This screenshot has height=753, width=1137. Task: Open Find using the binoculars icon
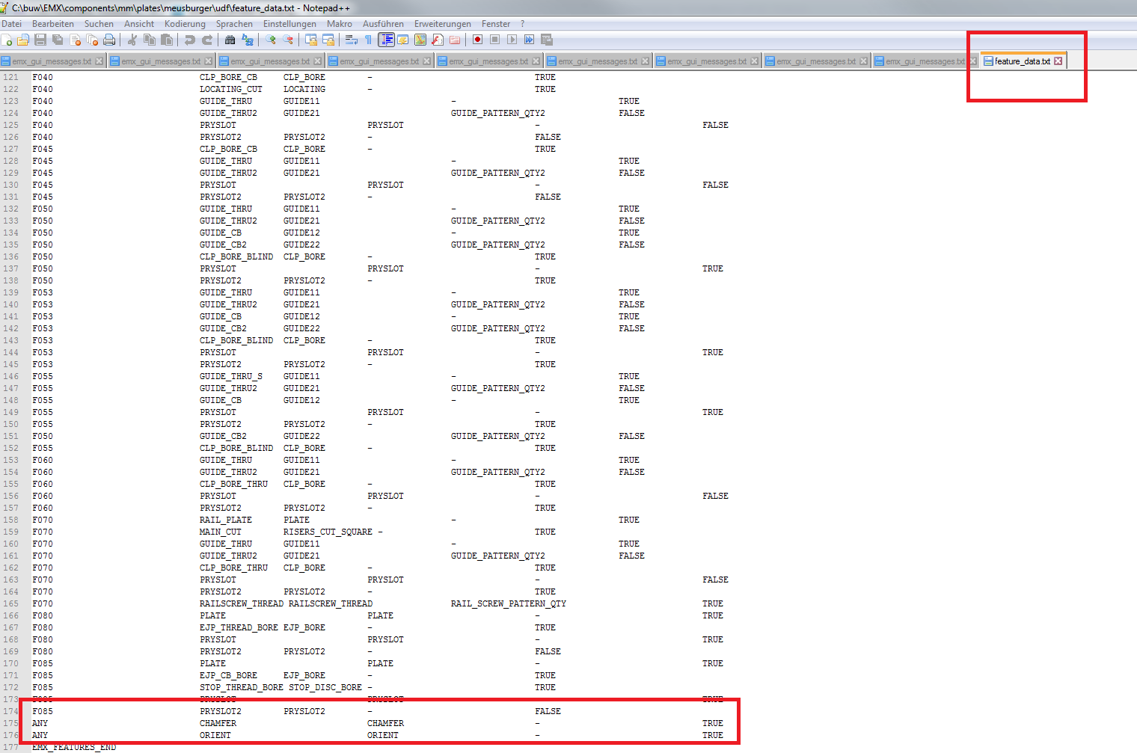(230, 40)
